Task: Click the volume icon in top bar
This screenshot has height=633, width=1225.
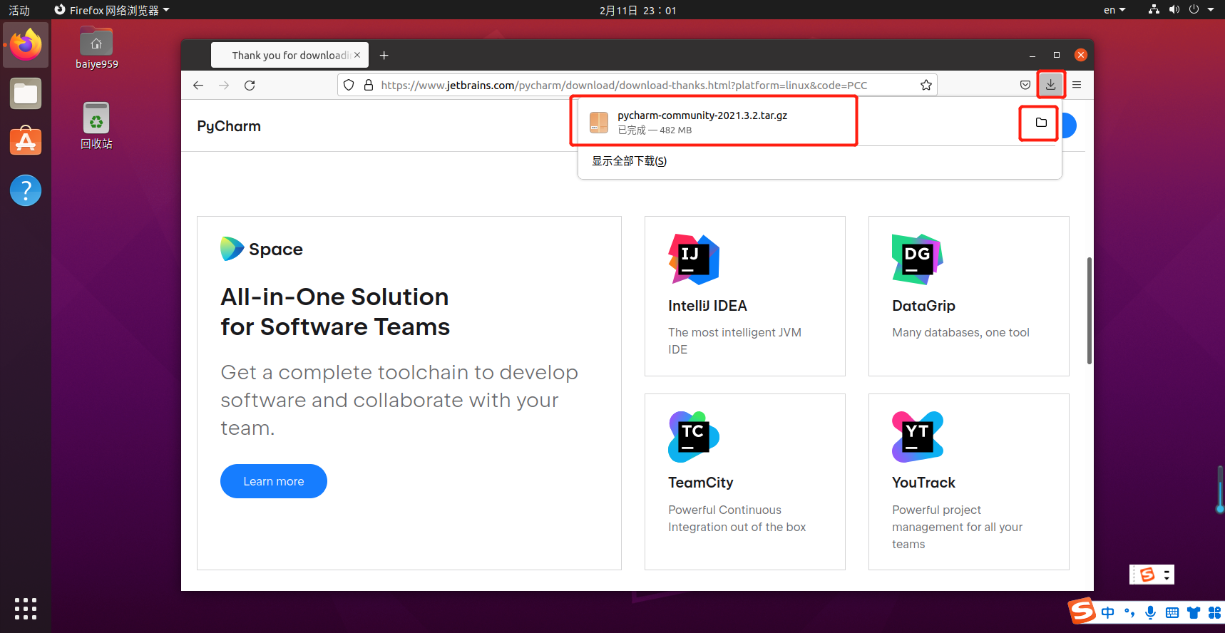Action: click(1174, 10)
